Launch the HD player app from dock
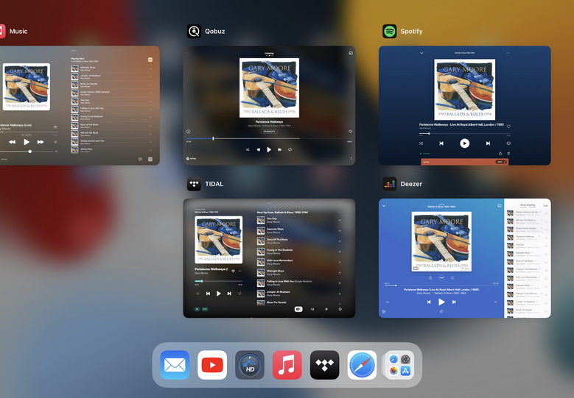 tap(250, 365)
